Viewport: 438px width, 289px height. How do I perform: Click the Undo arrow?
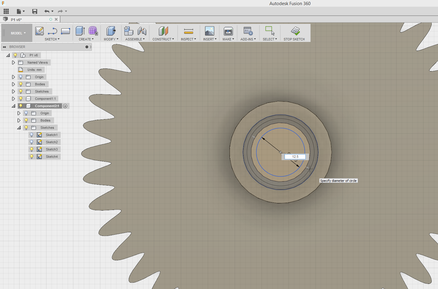pyautogui.click(x=47, y=11)
